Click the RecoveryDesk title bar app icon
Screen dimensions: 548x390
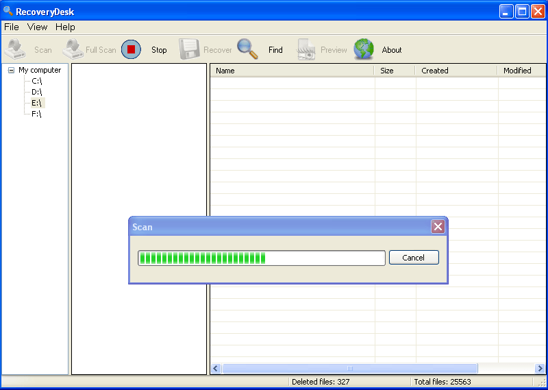tap(8, 11)
